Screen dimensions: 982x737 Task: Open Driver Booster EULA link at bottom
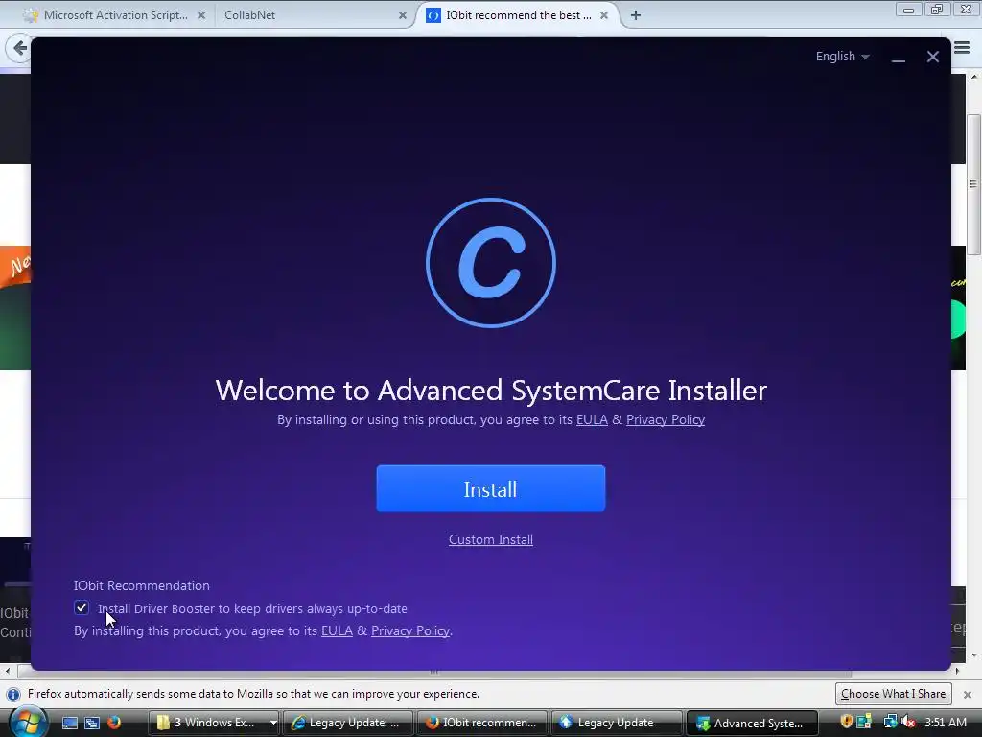click(337, 630)
